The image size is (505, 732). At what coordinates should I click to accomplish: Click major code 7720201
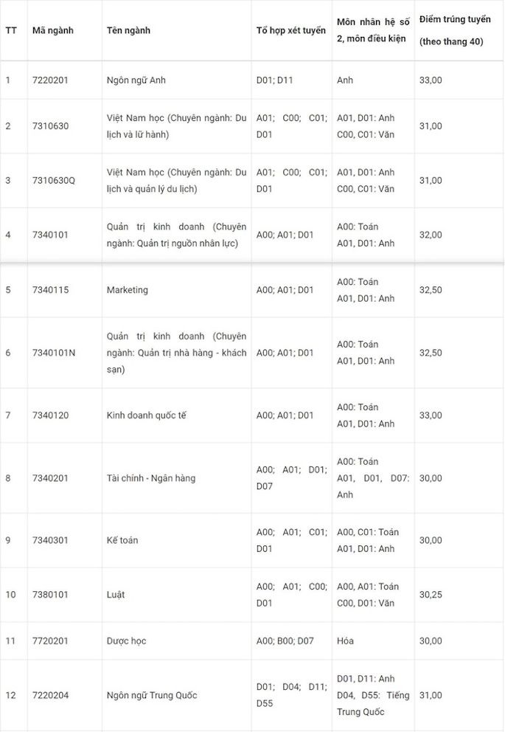coord(50,640)
